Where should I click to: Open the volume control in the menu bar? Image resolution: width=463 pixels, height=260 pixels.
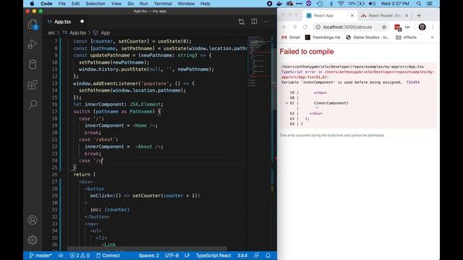click(372, 4)
